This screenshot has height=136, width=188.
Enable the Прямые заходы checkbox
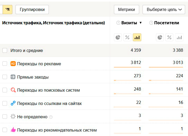[5, 77]
